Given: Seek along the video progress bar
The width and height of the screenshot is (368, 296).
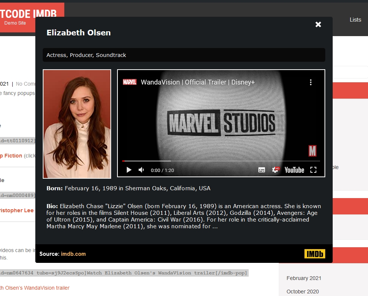Looking at the screenshot, I should tap(221, 161).
